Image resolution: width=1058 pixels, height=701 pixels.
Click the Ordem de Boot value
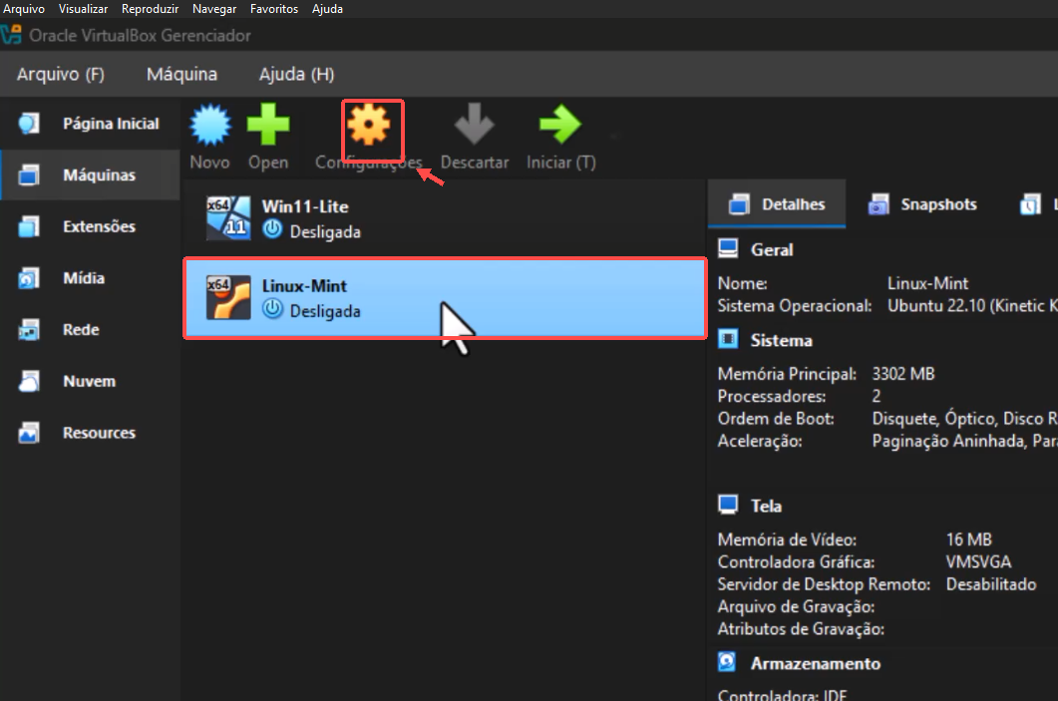pos(965,418)
